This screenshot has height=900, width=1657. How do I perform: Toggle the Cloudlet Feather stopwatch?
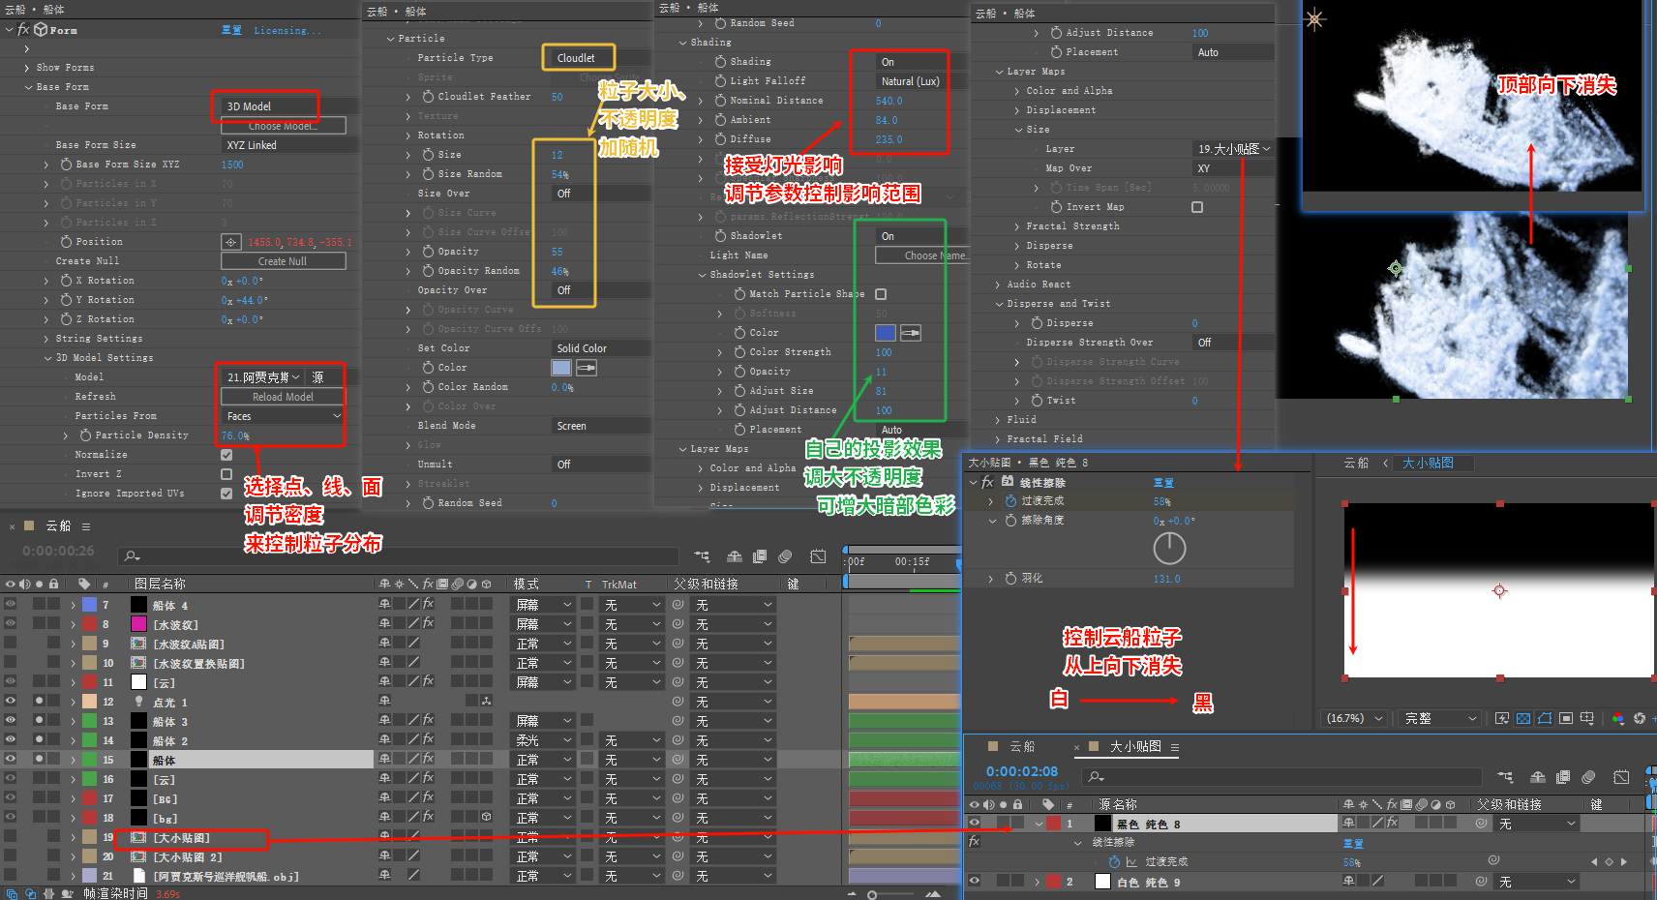click(428, 97)
